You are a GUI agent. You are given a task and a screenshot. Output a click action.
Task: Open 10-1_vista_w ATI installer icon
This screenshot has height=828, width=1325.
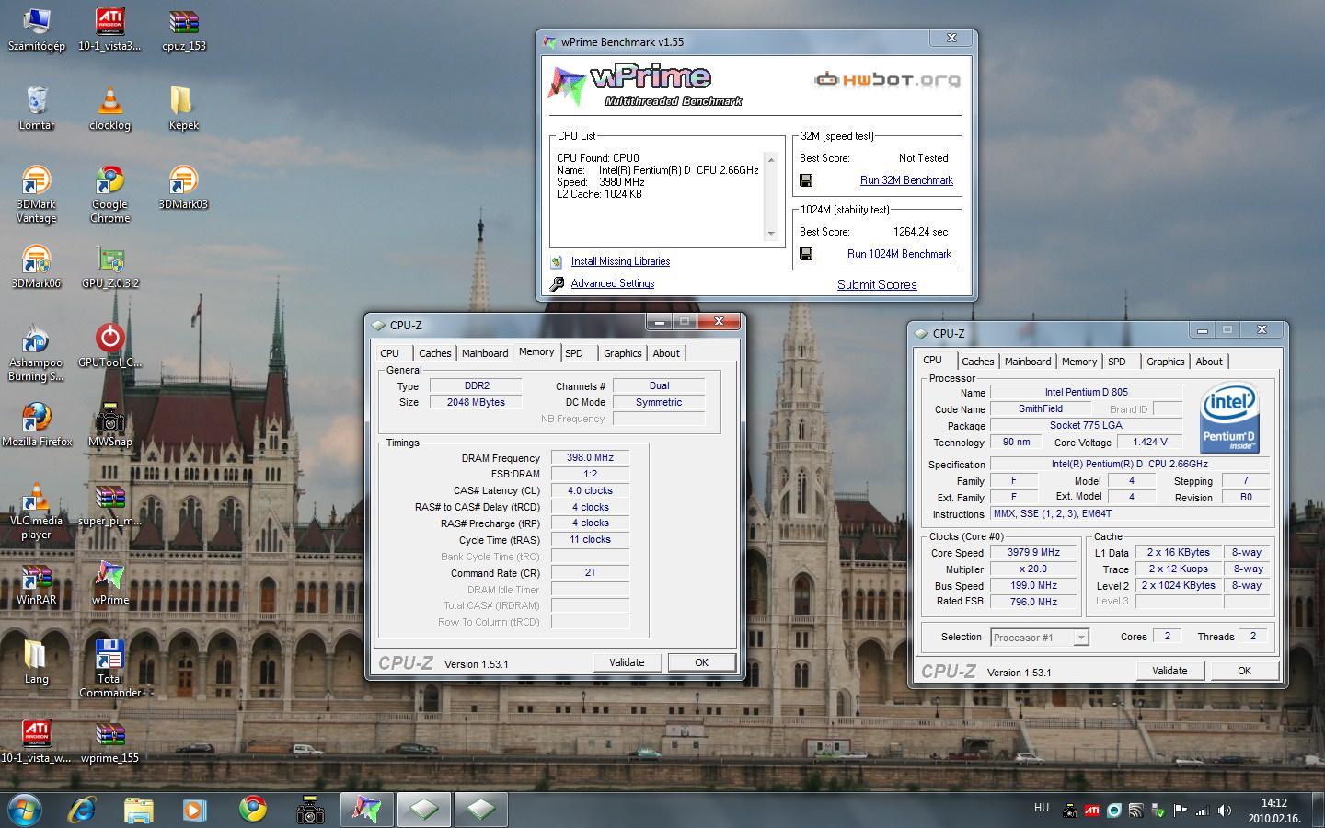coord(36,742)
